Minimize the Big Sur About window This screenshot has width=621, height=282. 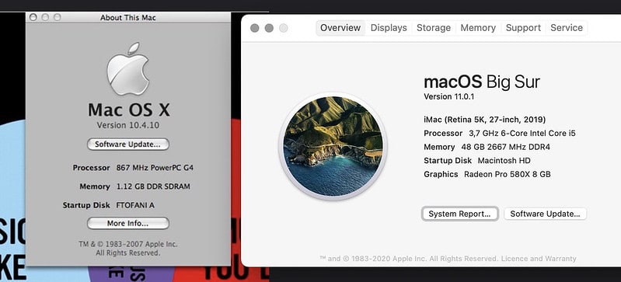(x=269, y=28)
